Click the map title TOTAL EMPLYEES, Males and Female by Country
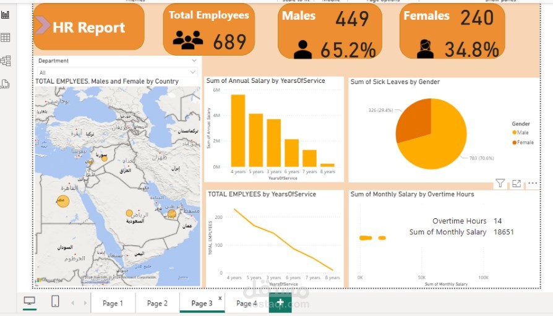 [107, 82]
